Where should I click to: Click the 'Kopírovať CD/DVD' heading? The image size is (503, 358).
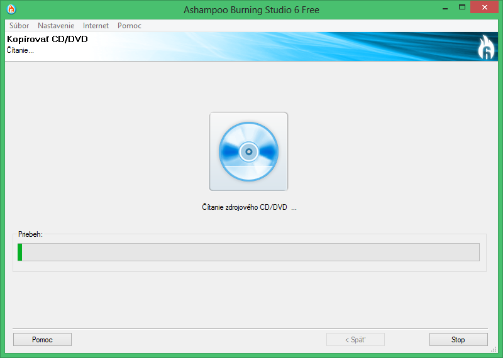[48, 39]
